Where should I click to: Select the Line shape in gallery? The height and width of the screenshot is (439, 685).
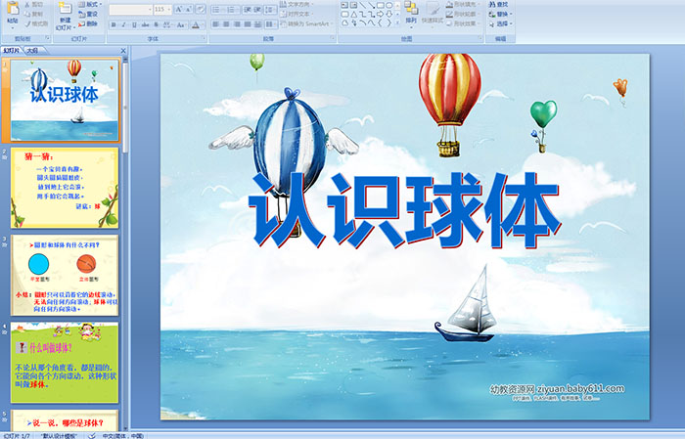tap(363, 5)
